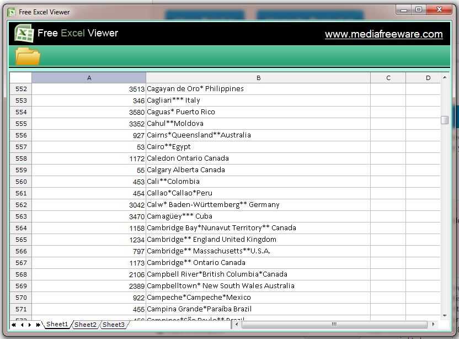Select row 557 header
459x339 pixels.
coord(21,147)
